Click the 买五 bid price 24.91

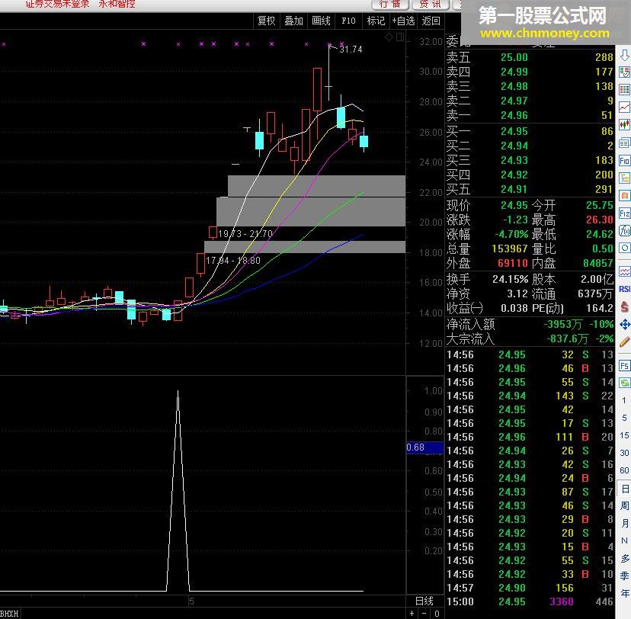[514, 189]
